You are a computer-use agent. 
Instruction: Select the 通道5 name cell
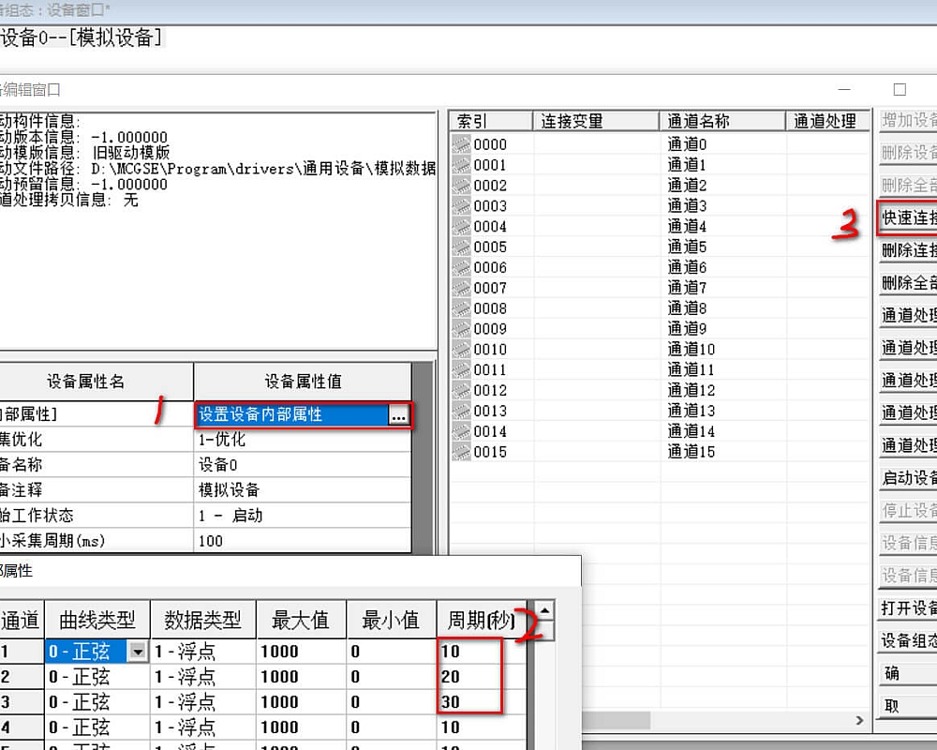(688, 247)
